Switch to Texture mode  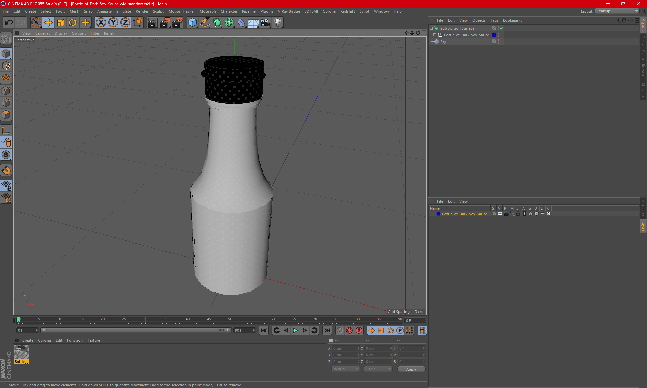6,66
